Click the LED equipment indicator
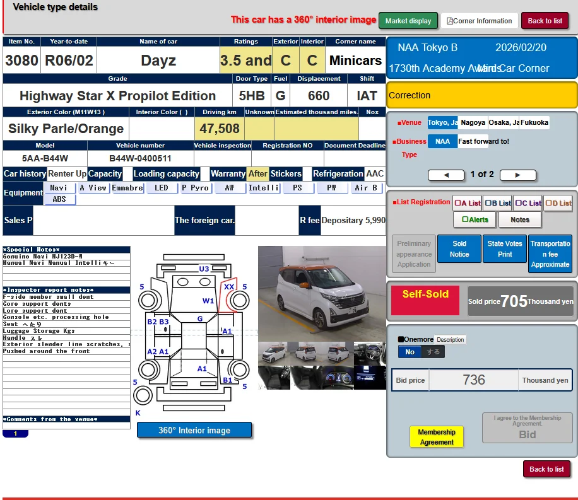This screenshot has width=578, height=500. (x=162, y=187)
